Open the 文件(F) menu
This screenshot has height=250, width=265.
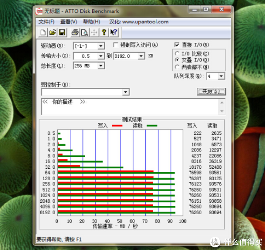pos(46,22)
